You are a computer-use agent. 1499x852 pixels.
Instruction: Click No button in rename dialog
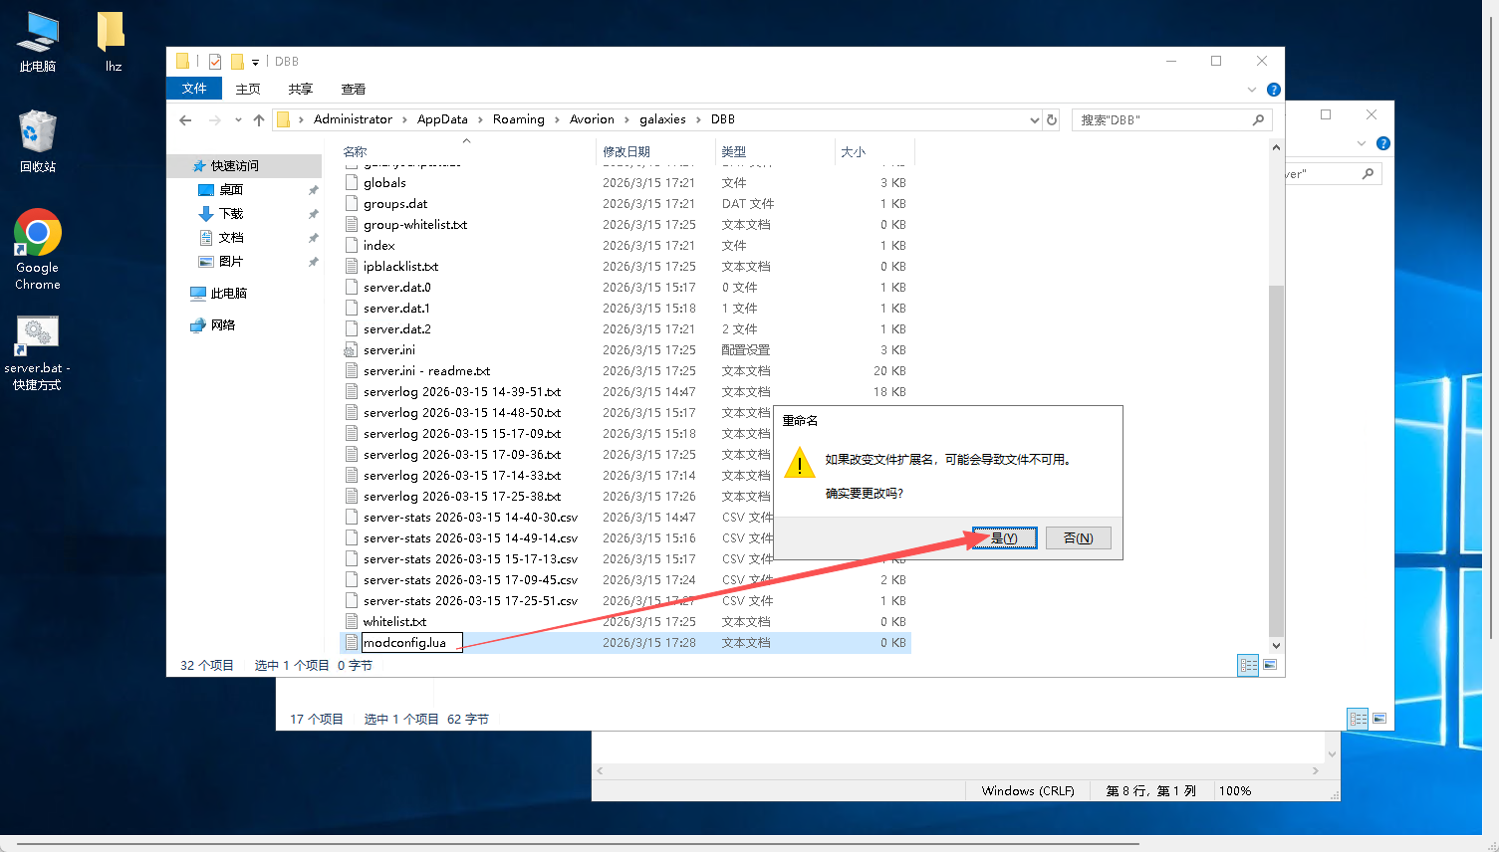1078,538
